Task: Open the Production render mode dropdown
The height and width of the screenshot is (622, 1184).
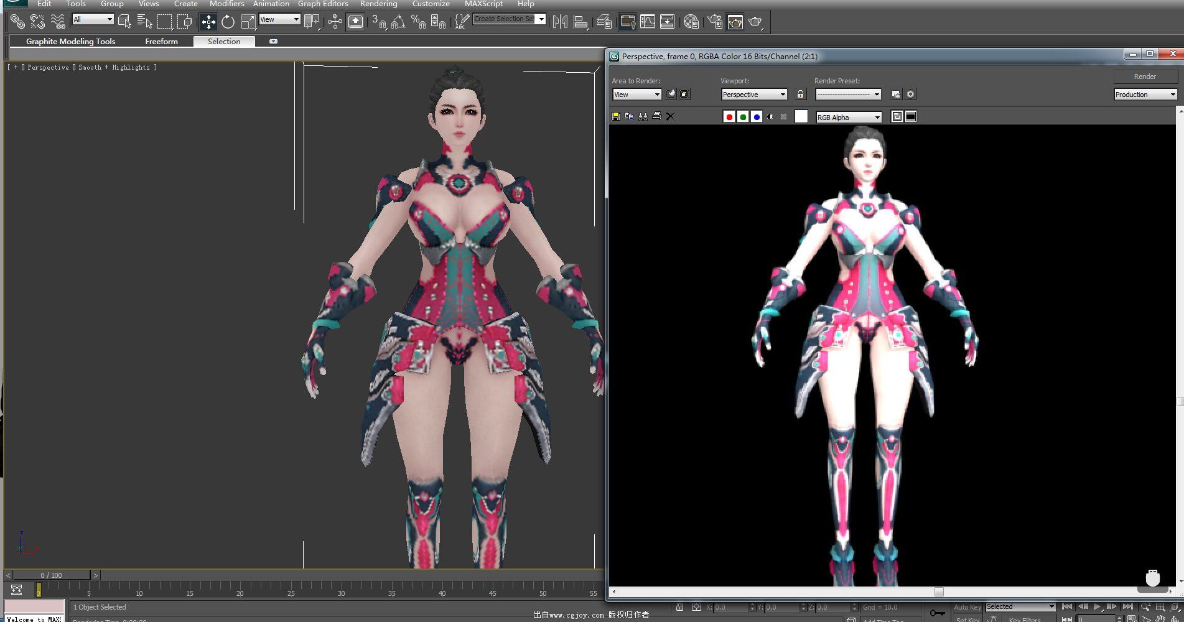Action: (1145, 95)
